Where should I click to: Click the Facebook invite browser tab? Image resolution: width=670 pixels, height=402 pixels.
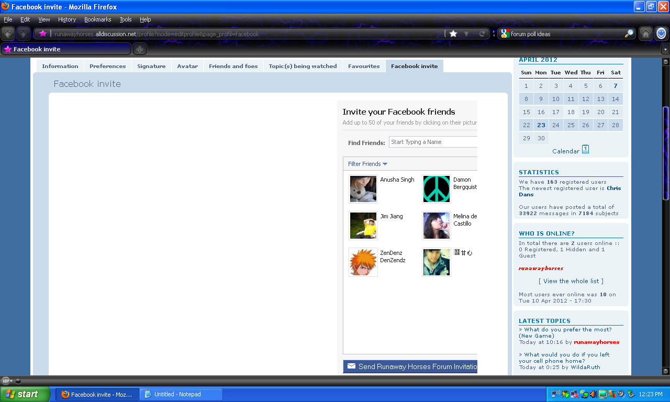point(66,49)
